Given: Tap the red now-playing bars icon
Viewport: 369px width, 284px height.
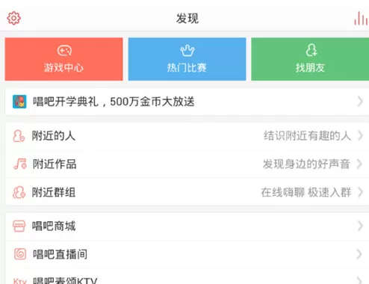Looking at the screenshot, I should 361,19.
